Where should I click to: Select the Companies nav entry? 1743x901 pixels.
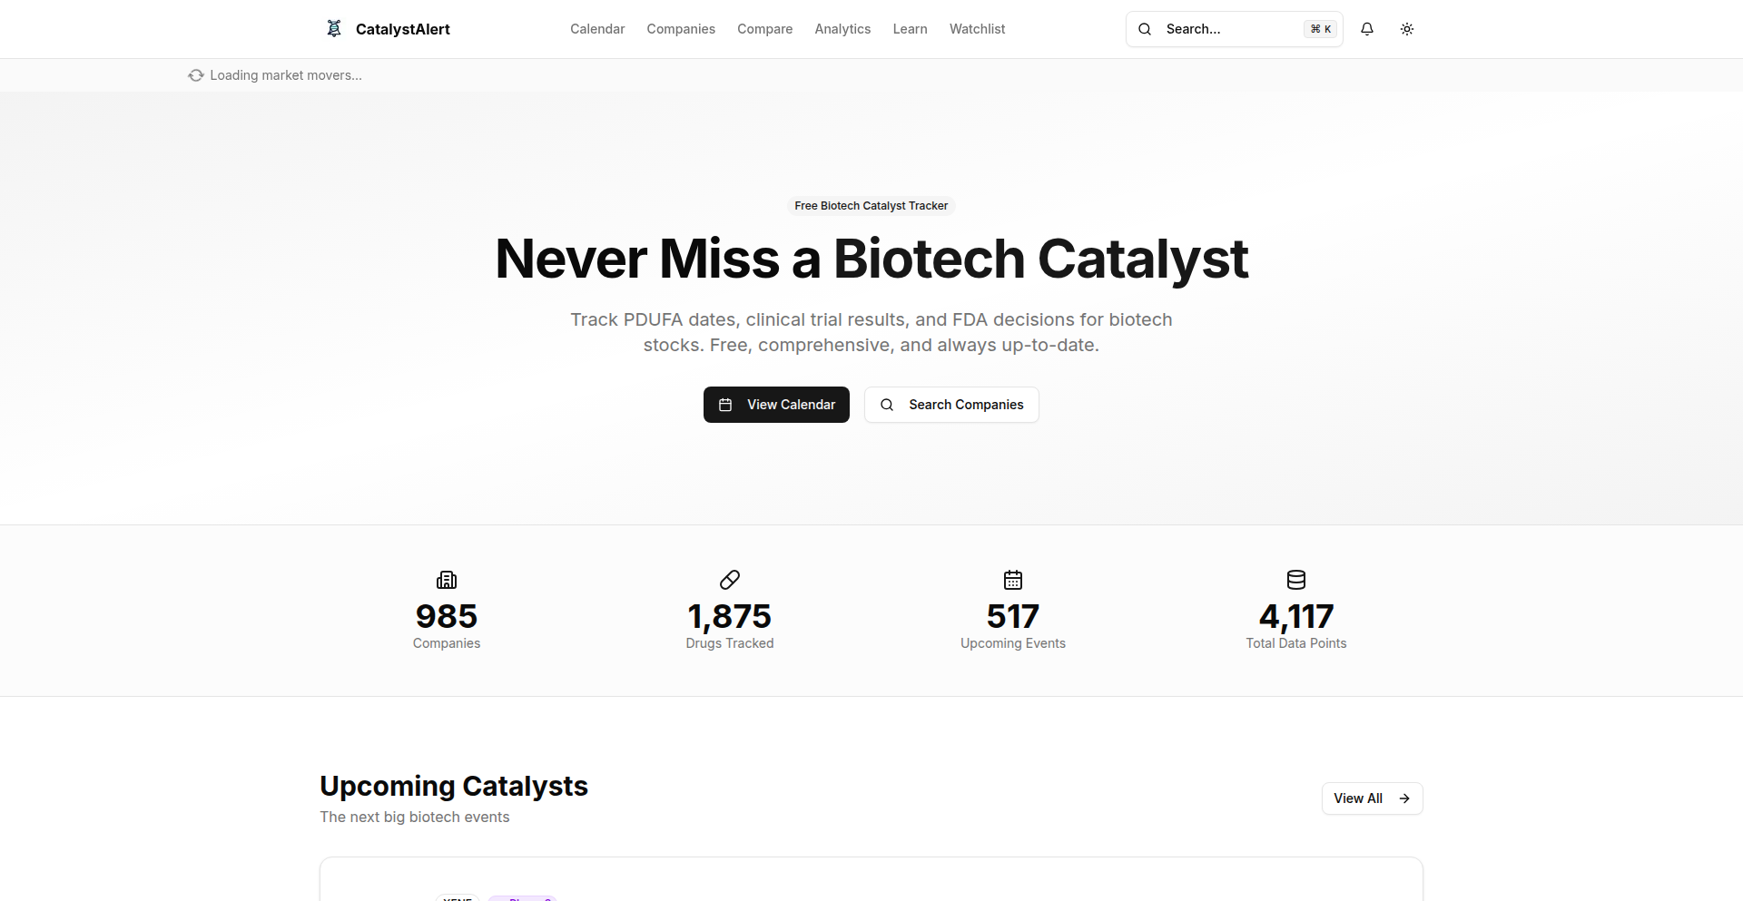point(681,28)
